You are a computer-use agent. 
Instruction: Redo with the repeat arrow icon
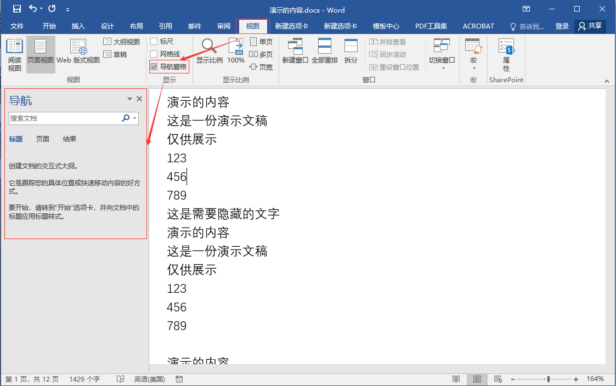(x=52, y=9)
